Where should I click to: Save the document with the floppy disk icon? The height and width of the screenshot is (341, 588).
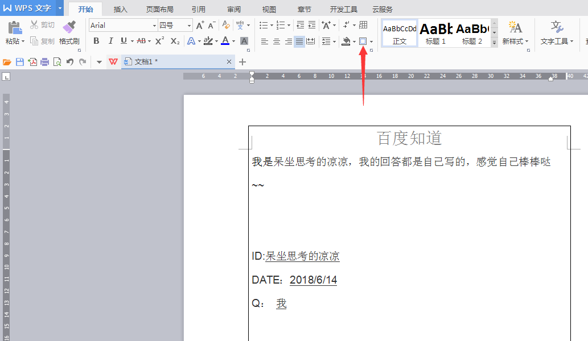point(20,62)
